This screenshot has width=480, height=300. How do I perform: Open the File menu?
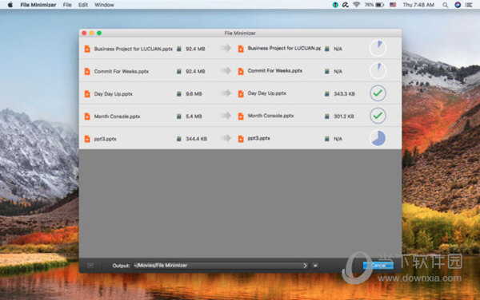[x=67, y=5]
